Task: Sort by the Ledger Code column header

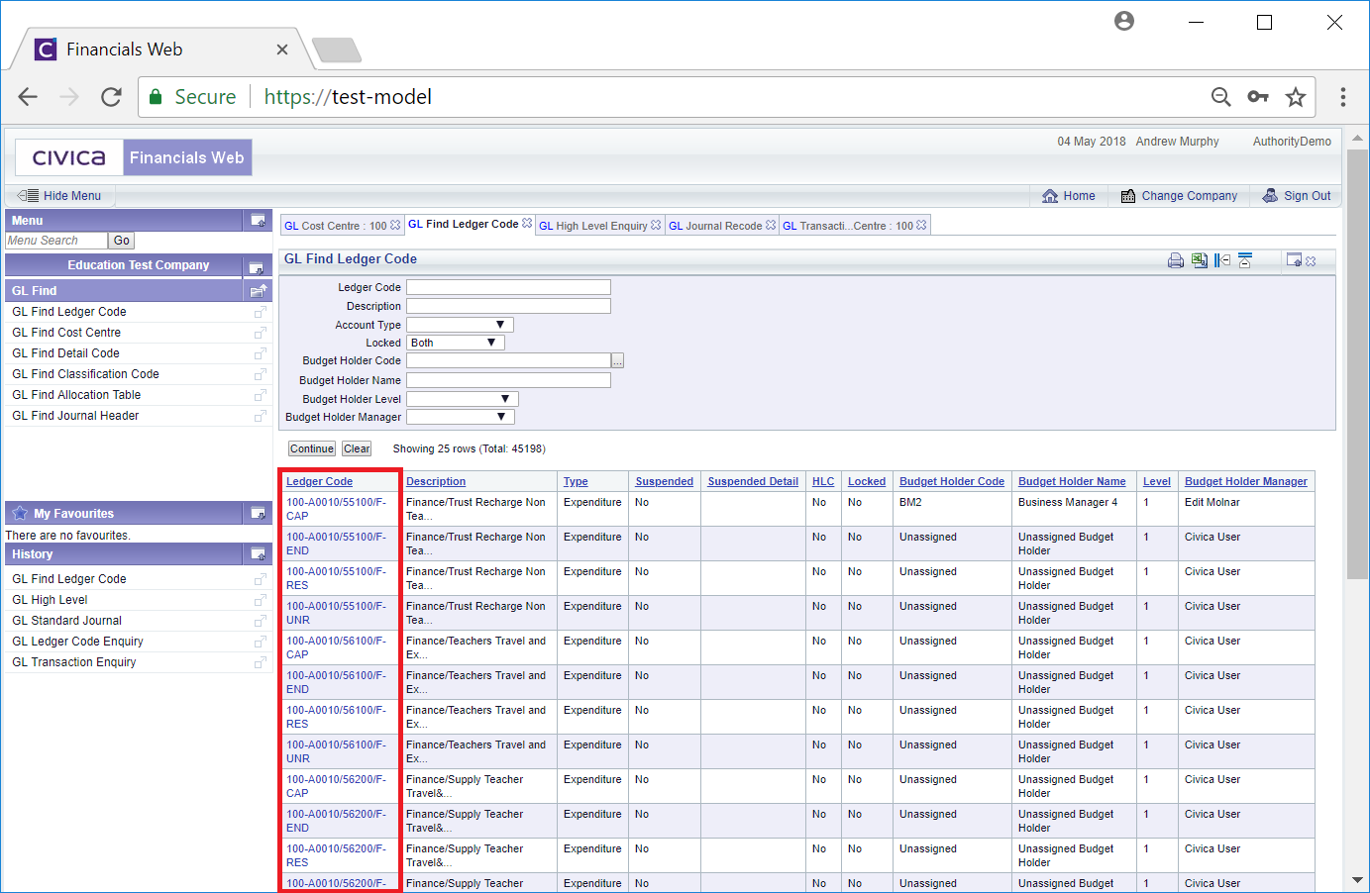Action: tap(319, 482)
